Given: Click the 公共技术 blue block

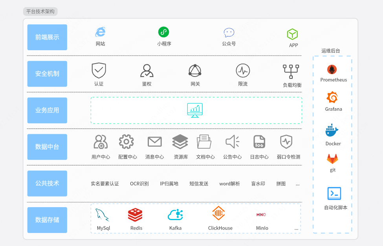Looking at the screenshot, I should [x=47, y=184].
